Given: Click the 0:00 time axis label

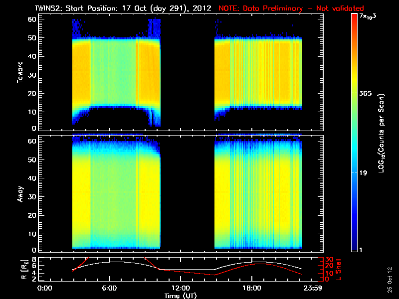Looking at the screenshot, I should pos(45,289).
